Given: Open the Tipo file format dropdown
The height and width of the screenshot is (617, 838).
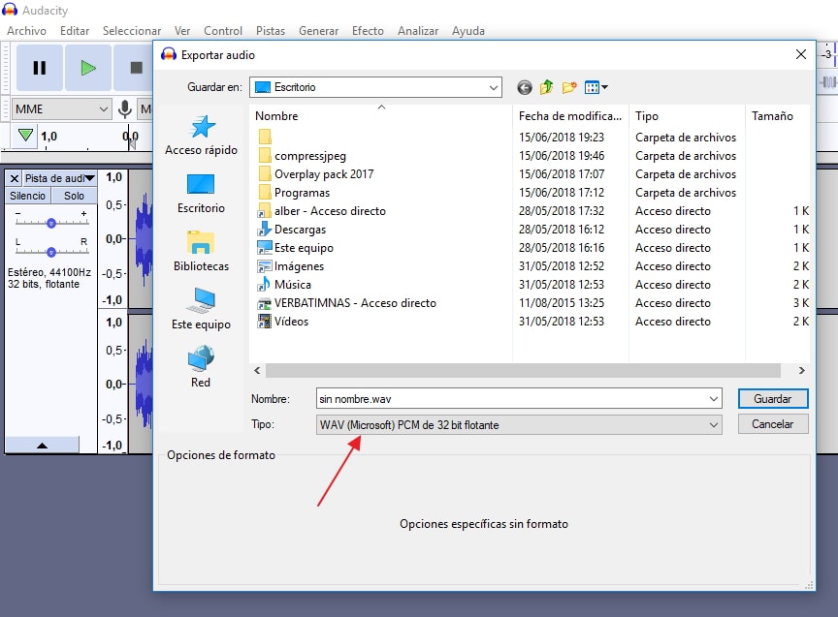Looking at the screenshot, I should [519, 425].
